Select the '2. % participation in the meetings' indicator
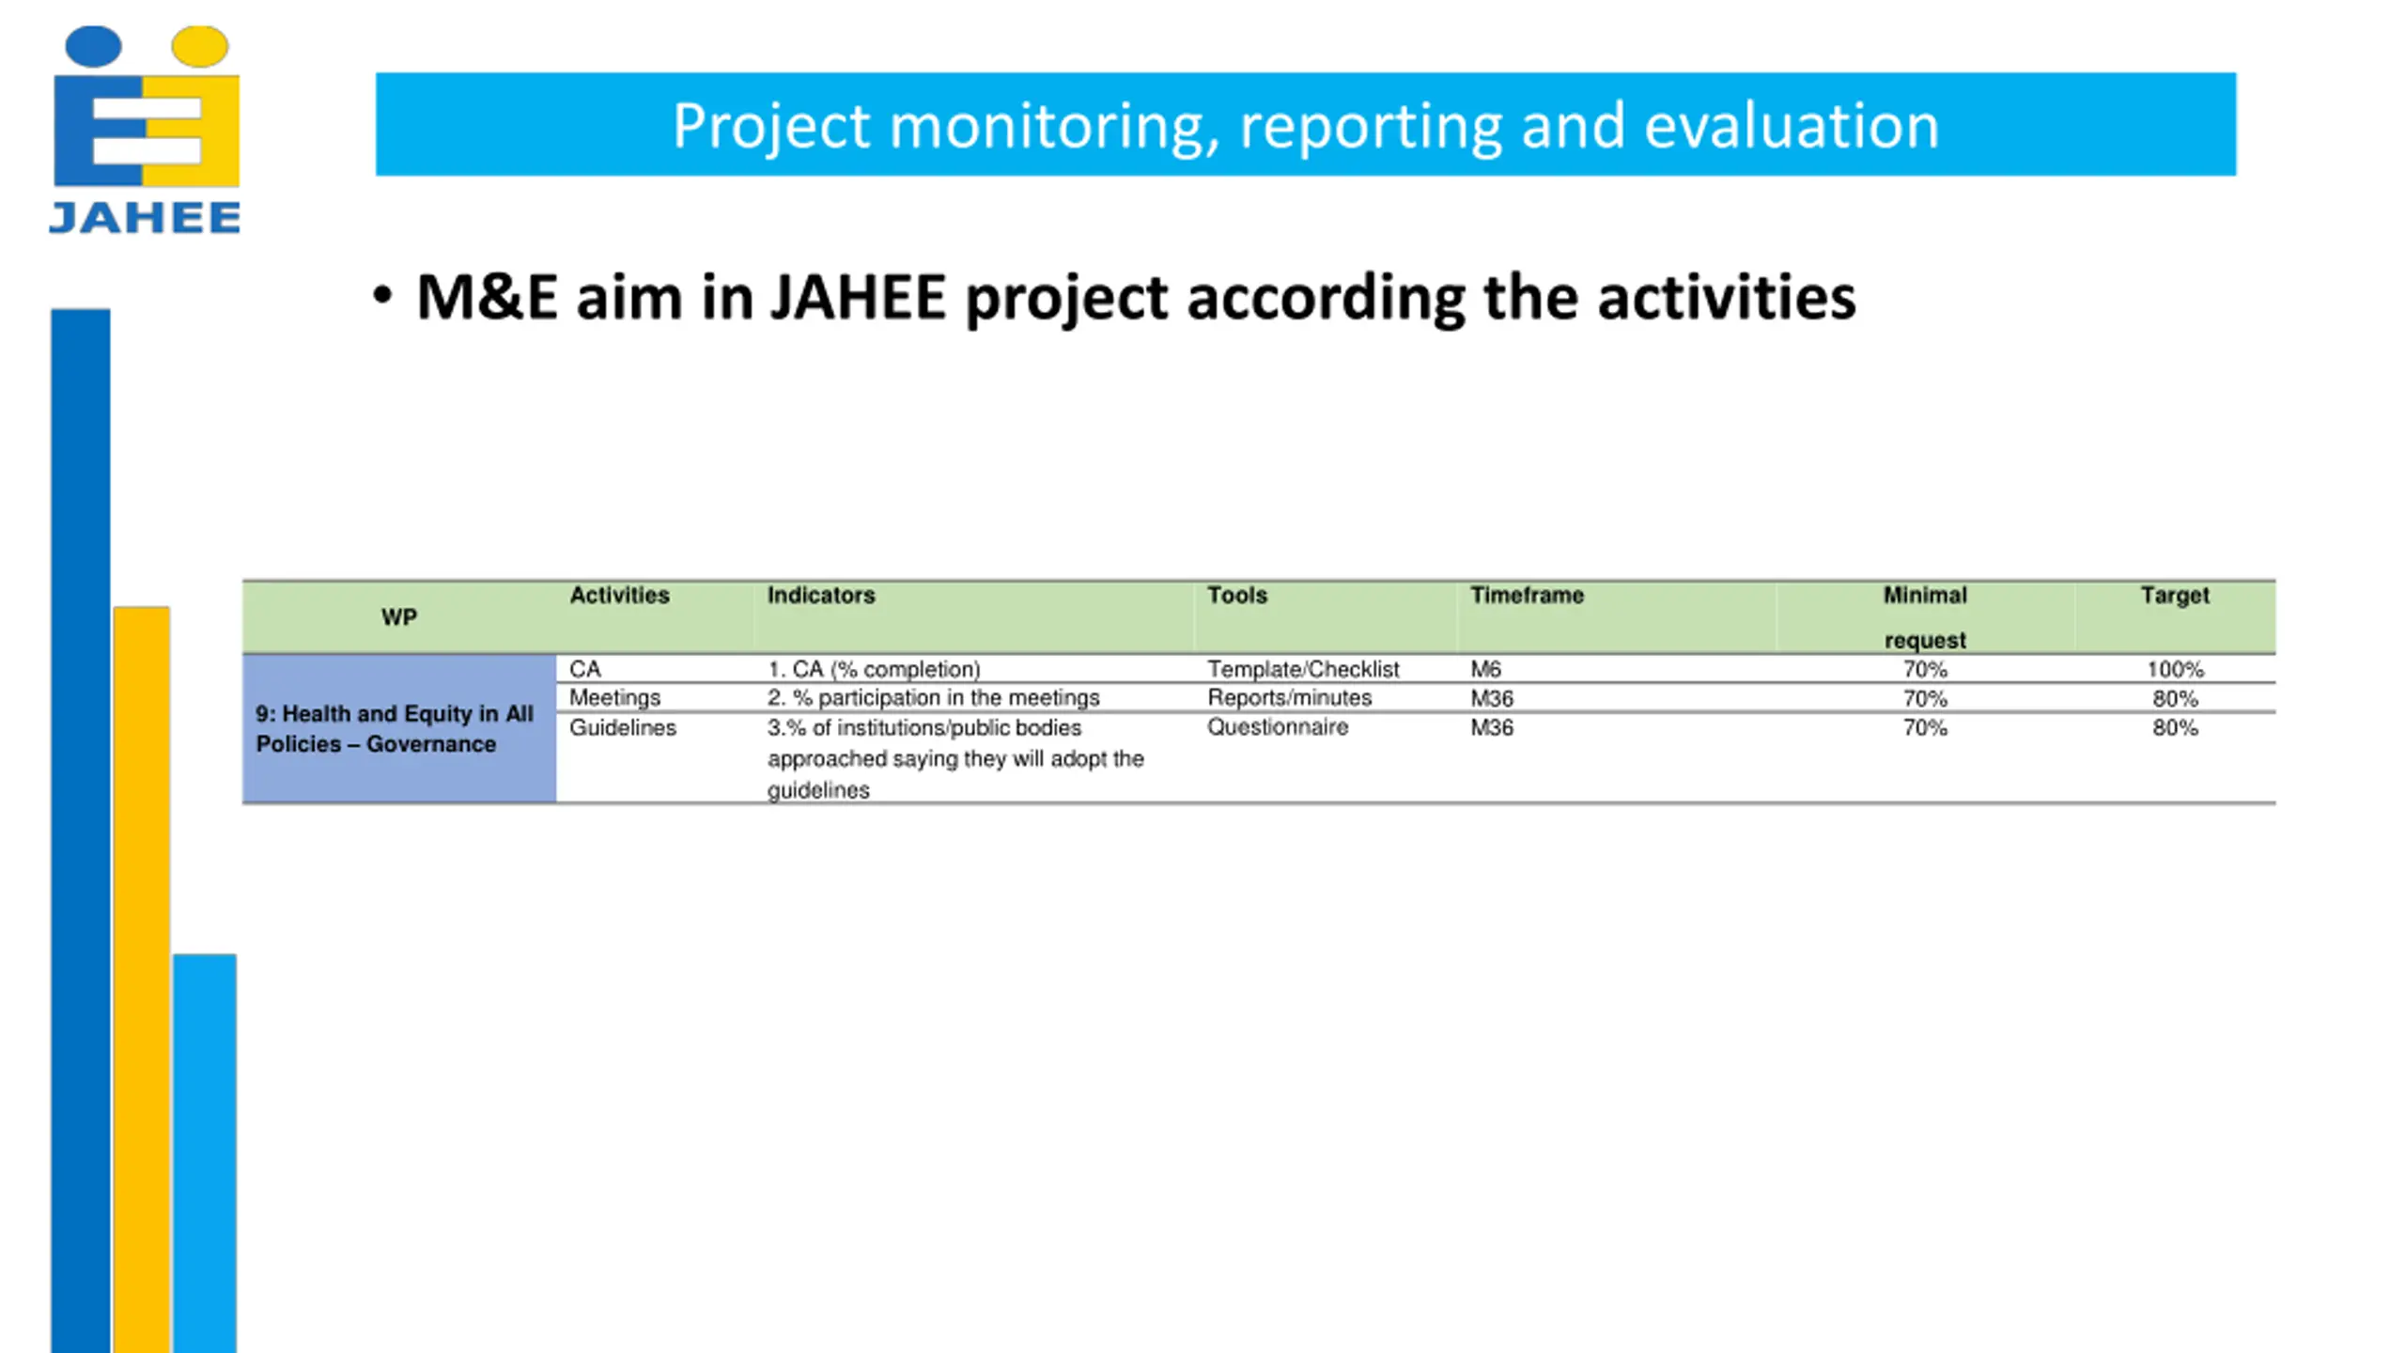 point(933,698)
